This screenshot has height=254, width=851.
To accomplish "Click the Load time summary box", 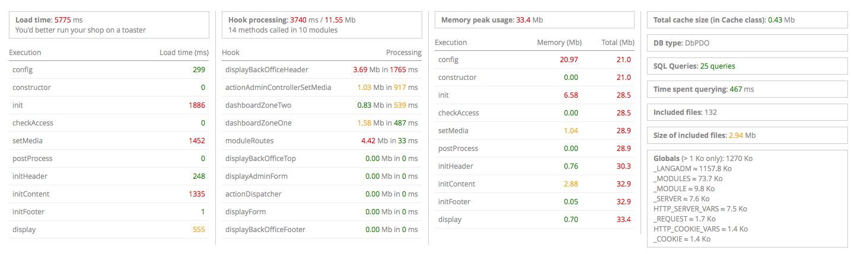I will (x=109, y=25).
